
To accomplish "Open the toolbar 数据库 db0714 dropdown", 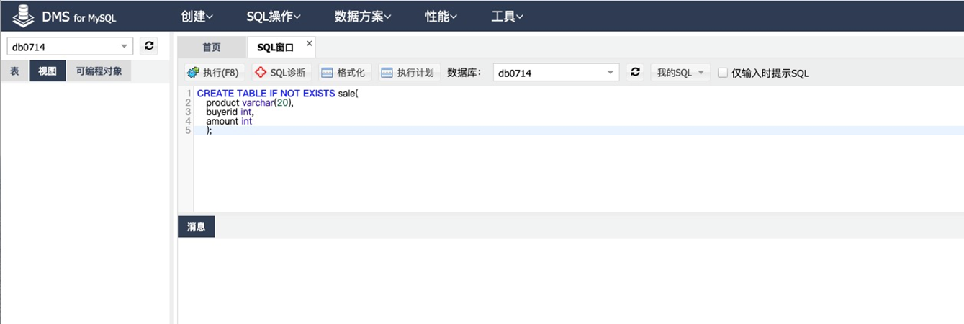I will click(x=556, y=73).
